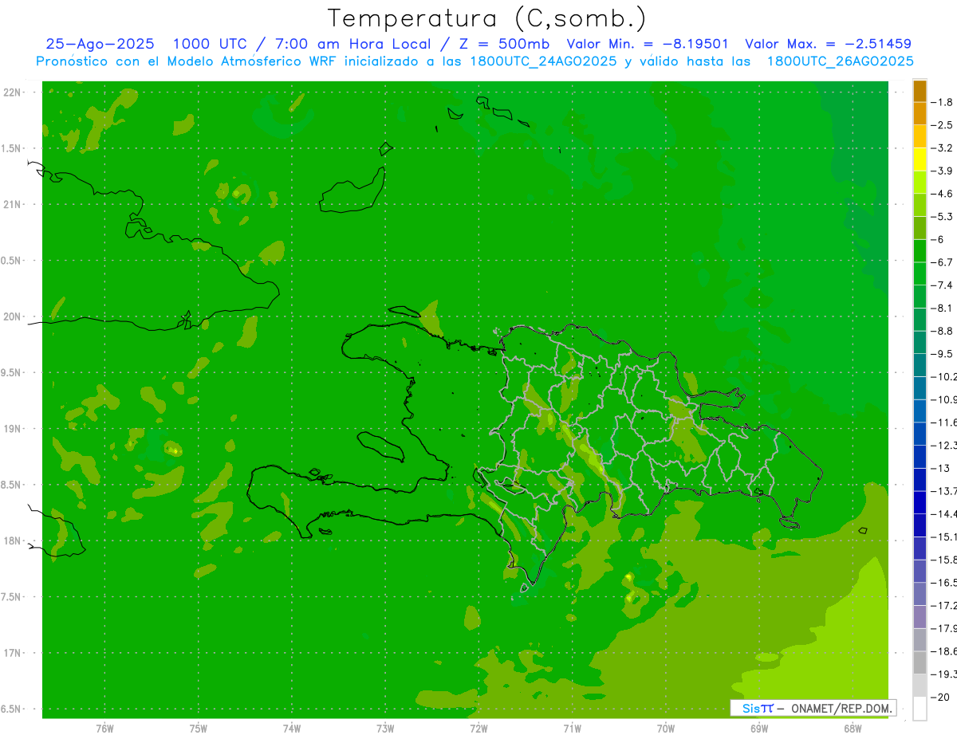Click the "76W" longitude label

pyautogui.click(x=104, y=729)
